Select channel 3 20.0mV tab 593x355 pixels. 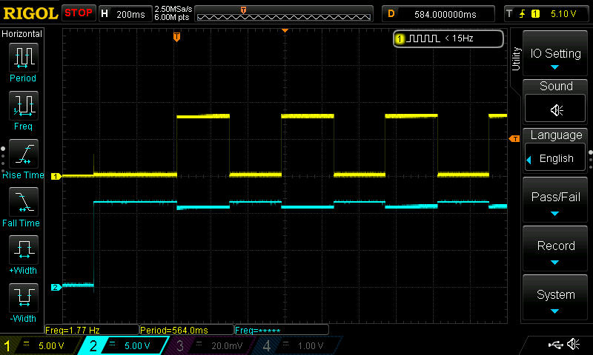click(x=210, y=345)
